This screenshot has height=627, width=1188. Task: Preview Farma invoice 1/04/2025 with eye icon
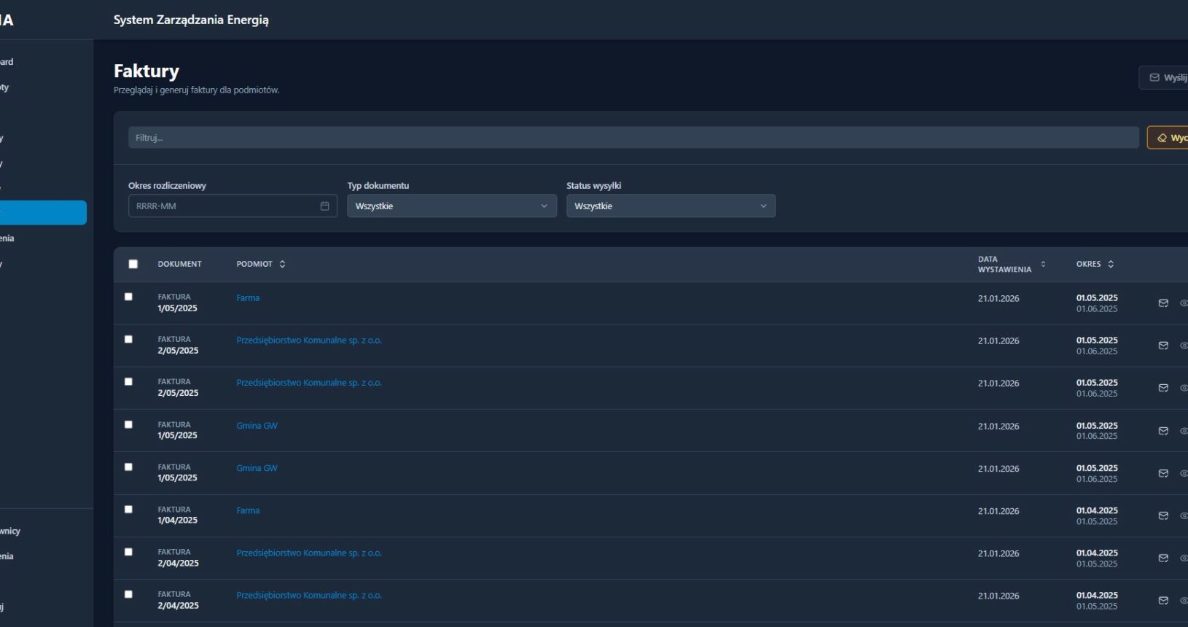pos(1183,516)
